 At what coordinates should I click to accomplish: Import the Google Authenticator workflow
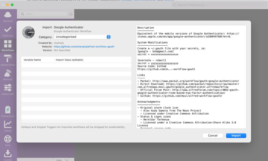point(236,135)
